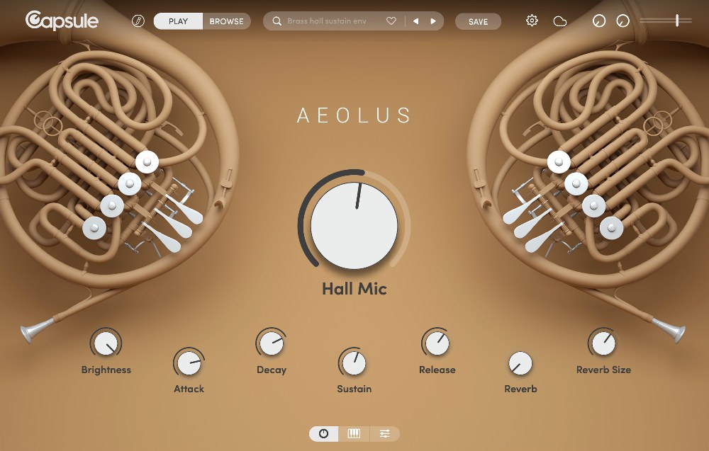Screen dimensions: 709x451
Task: Select the keyboard view icon at the bottom
Action: tap(354, 433)
